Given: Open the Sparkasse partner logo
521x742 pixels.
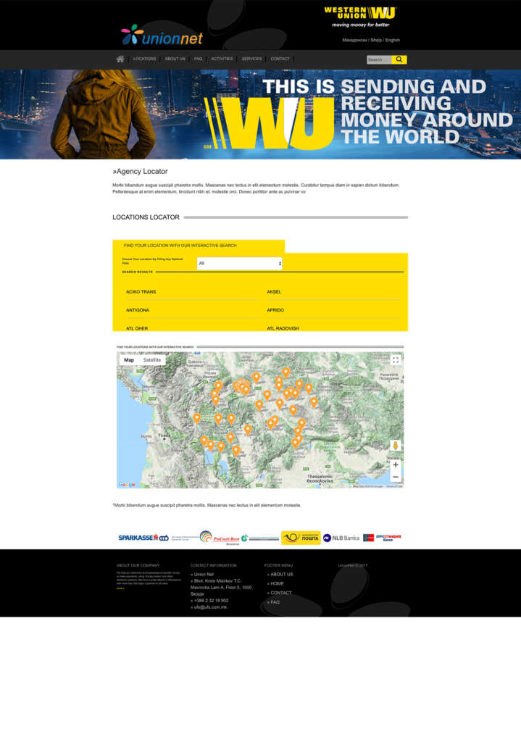Looking at the screenshot, I should tap(138, 538).
